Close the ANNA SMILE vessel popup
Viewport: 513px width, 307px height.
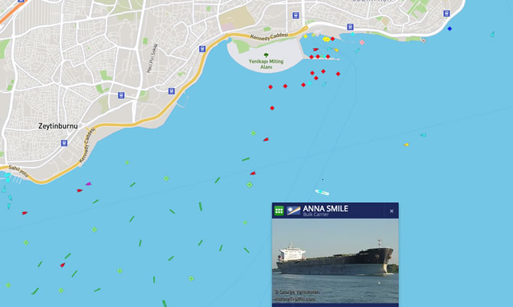pyautogui.click(x=391, y=211)
